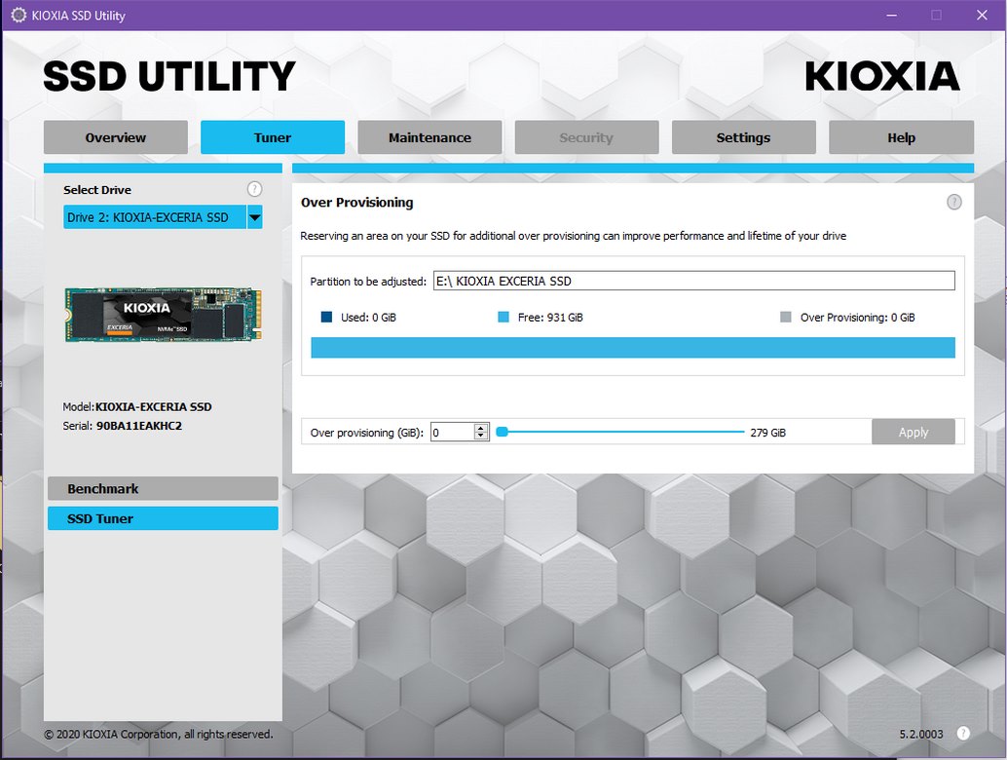The width and height of the screenshot is (1007, 760).
Task: Switch to the Overview tab
Action: click(115, 137)
